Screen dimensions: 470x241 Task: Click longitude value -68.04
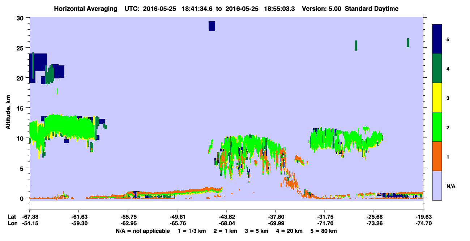coord(226,223)
